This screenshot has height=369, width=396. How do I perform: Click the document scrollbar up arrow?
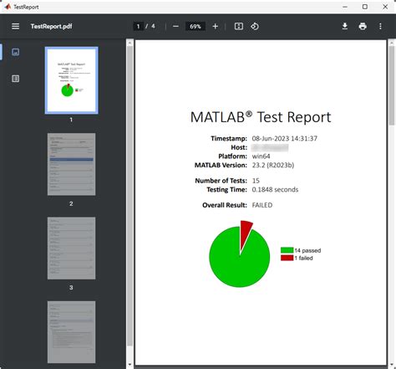[x=392, y=43]
